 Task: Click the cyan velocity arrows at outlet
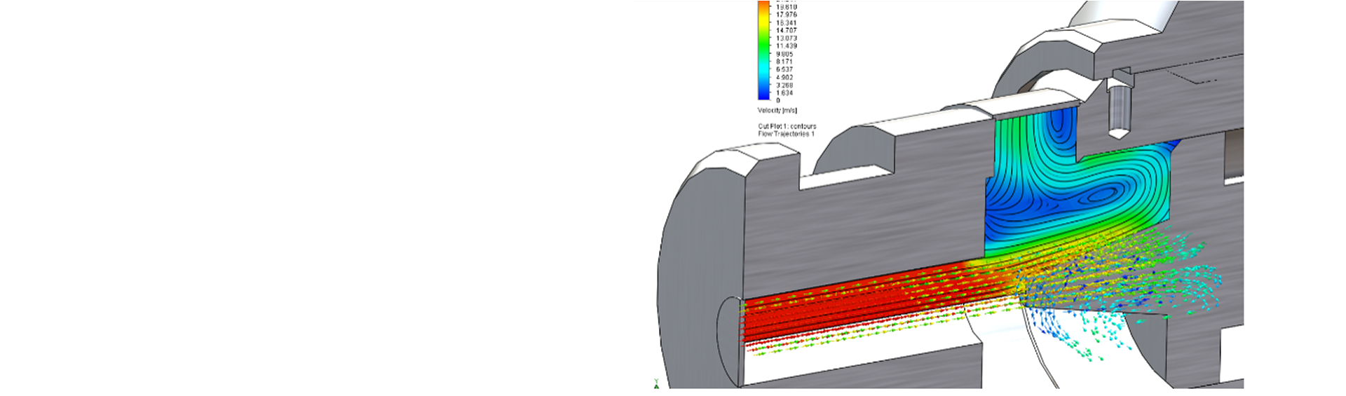click(1192, 277)
